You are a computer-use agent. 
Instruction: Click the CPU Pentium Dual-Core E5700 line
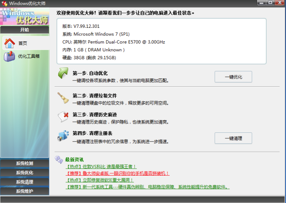(114, 42)
